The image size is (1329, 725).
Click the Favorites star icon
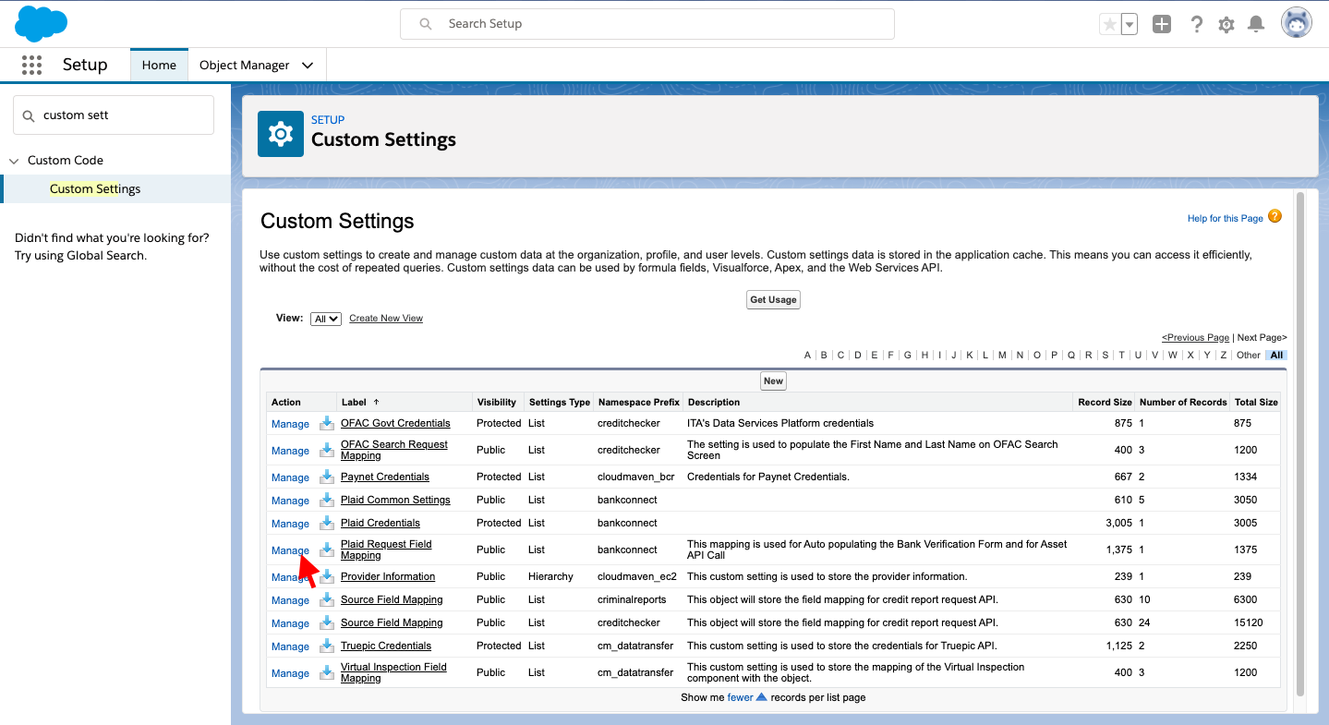[x=1109, y=25]
